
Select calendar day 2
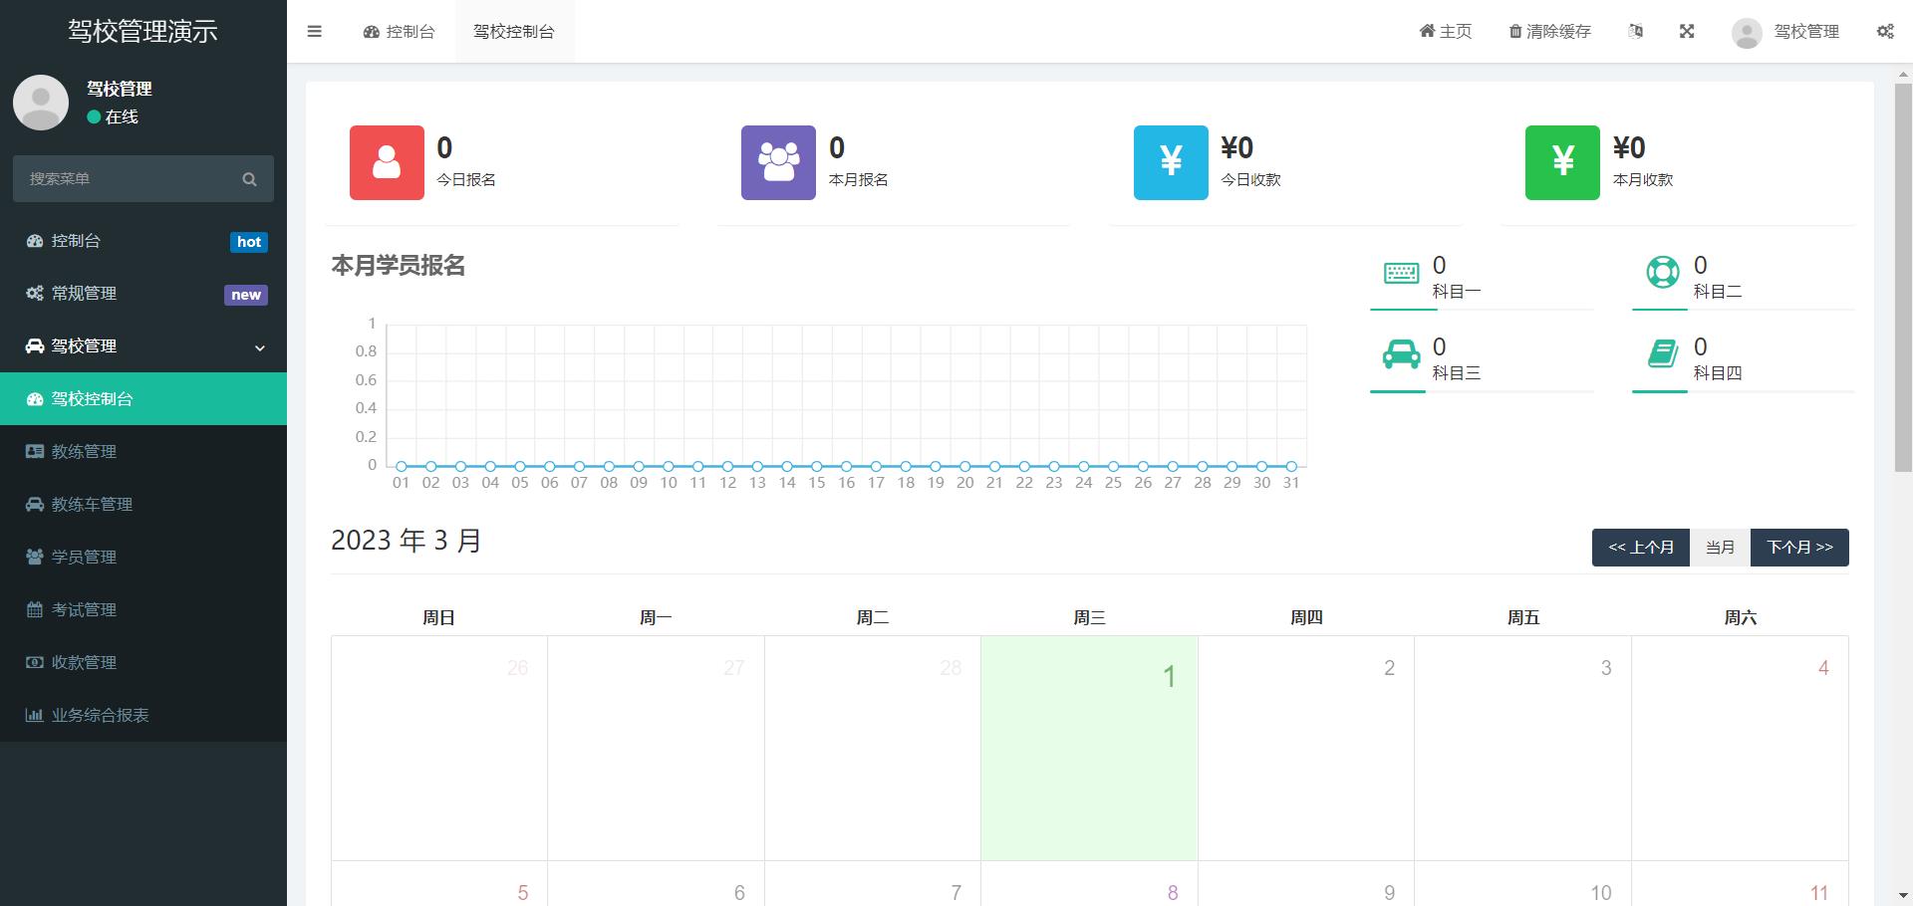click(x=1306, y=748)
